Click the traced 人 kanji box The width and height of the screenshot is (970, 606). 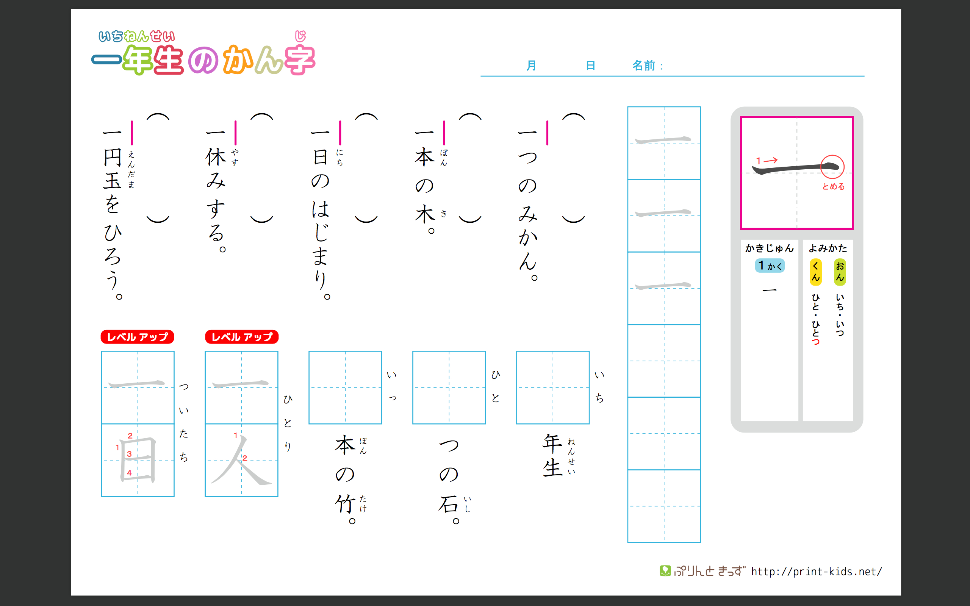point(241,460)
